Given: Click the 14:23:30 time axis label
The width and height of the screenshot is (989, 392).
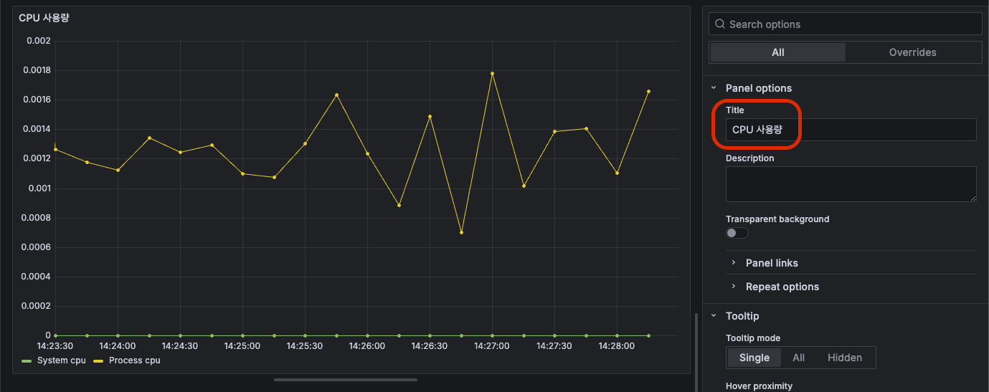Looking at the screenshot, I should pyautogui.click(x=55, y=346).
